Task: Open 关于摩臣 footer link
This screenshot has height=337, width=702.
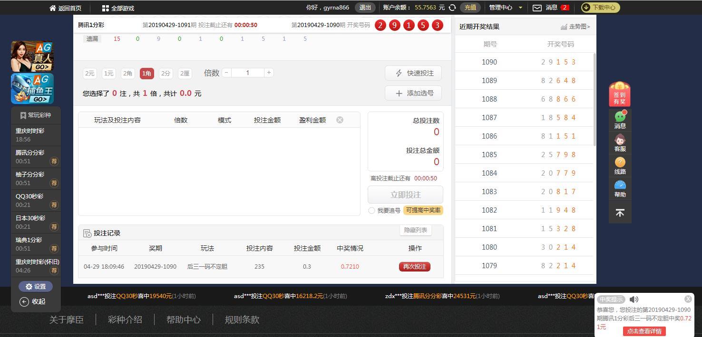Action: [x=67, y=320]
